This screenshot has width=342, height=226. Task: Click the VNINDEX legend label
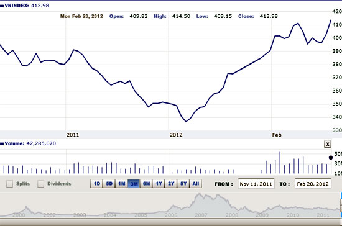coord(17,6)
